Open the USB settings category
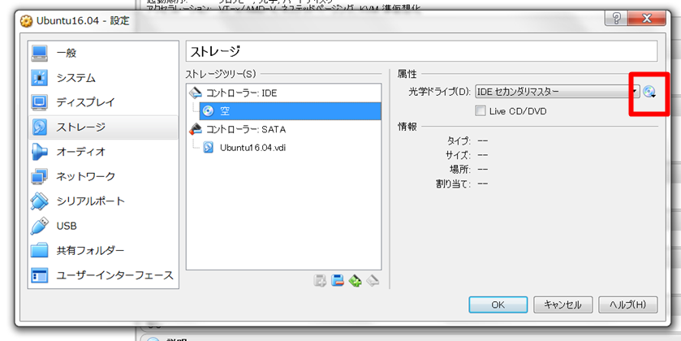Image resolution: width=681 pixels, height=341 pixels. (103, 226)
